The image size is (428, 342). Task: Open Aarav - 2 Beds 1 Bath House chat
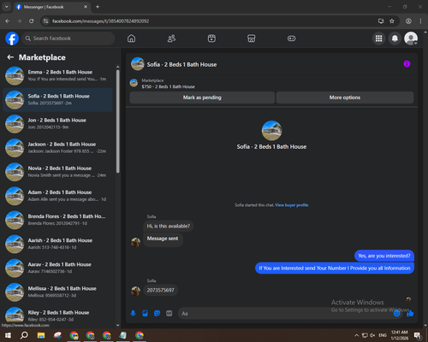point(58,268)
